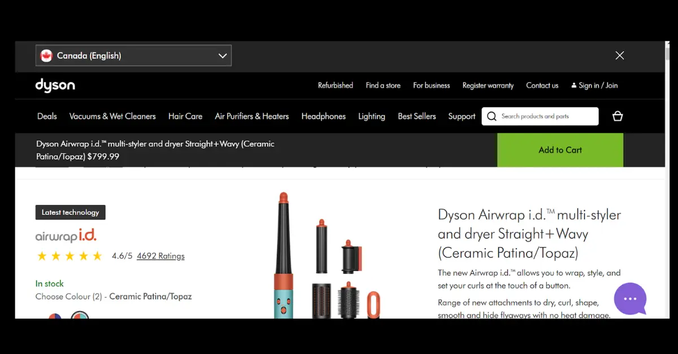Click the yellow star rating
The width and height of the screenshot is (678, 354).
[x=69, y=256]
